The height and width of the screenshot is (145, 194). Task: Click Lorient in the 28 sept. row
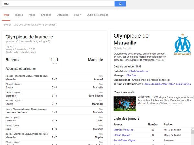pyautogui.click(x=9, y=104)
